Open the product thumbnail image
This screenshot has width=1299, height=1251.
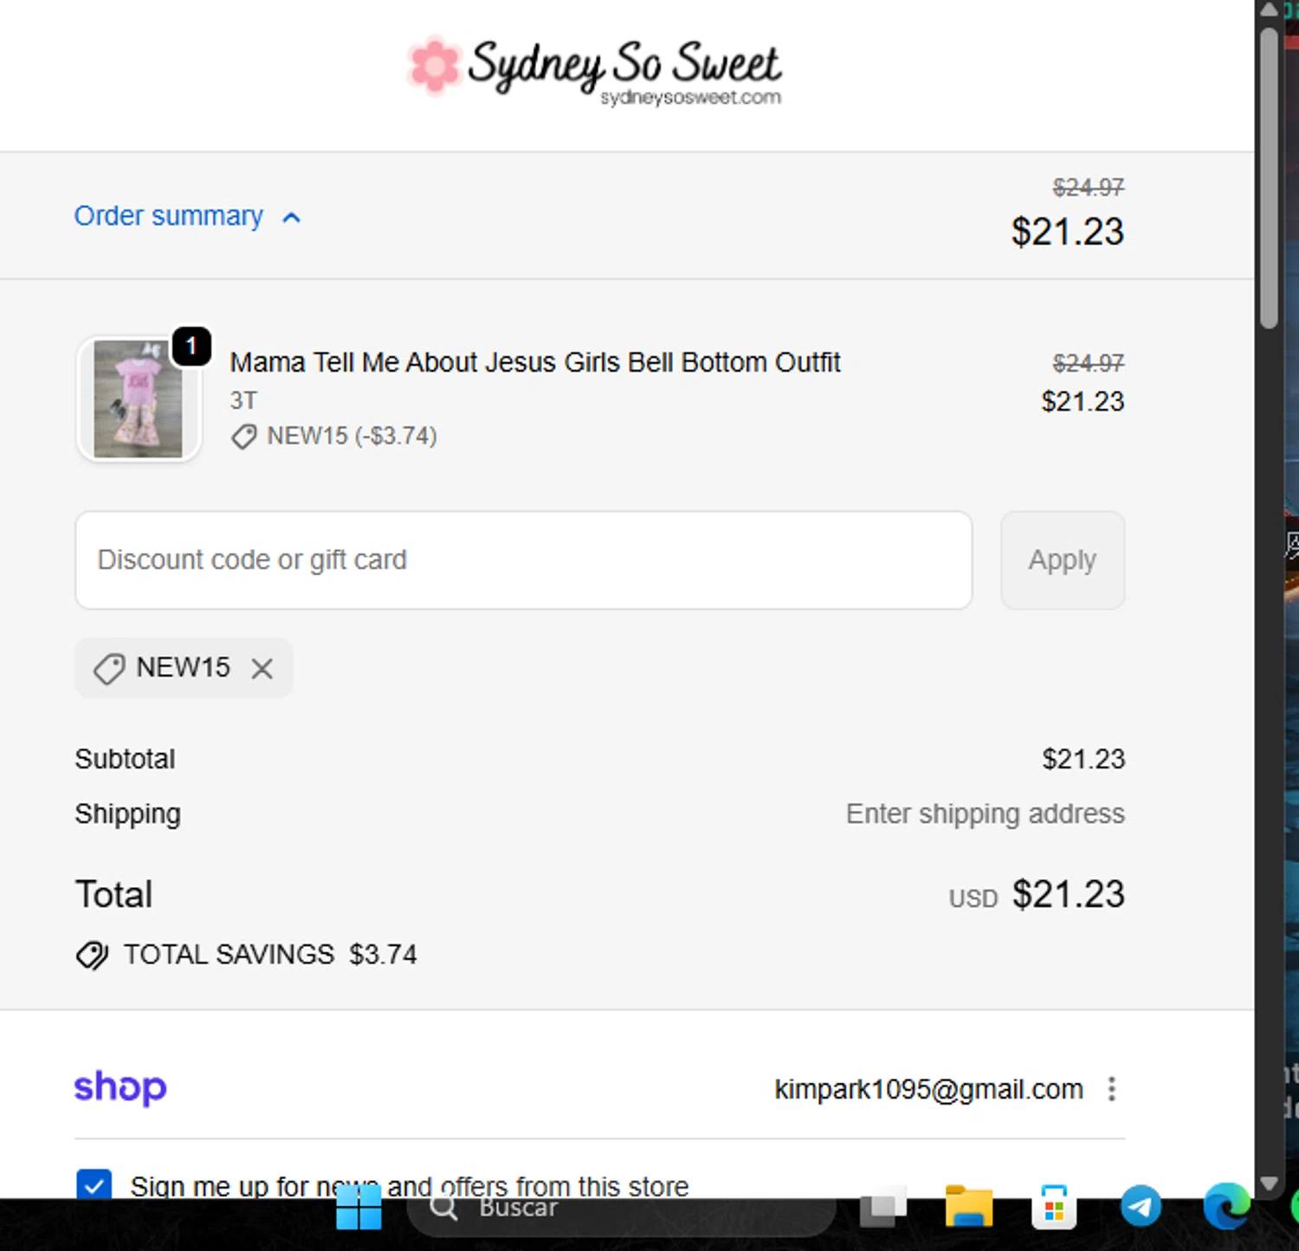click(139, 399)
